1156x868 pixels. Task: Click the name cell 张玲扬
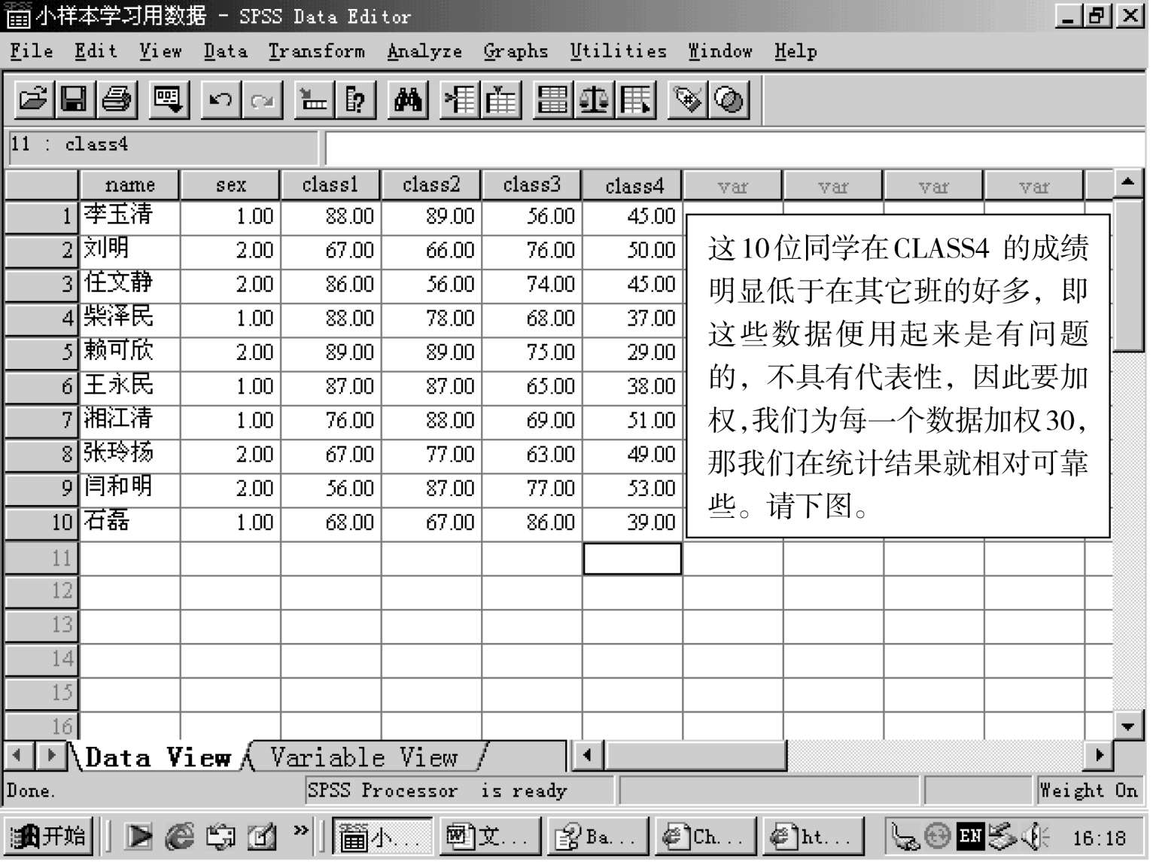129,455
